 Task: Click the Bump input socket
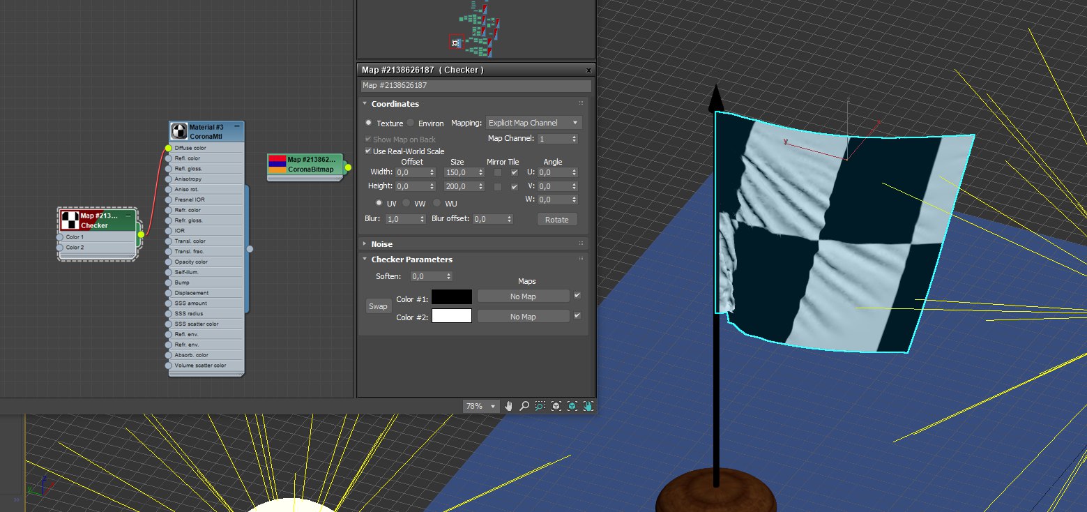pyautogui.click(x=168, y=283)
